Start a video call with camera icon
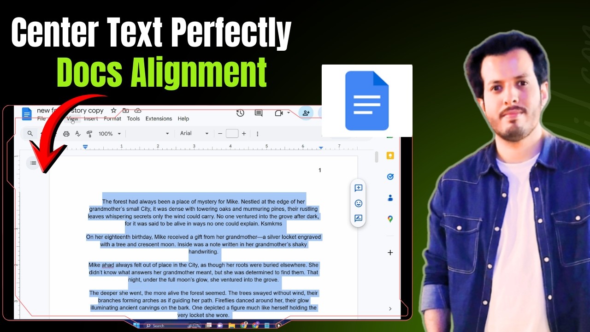590x332 pixels. tap(278, 113)
